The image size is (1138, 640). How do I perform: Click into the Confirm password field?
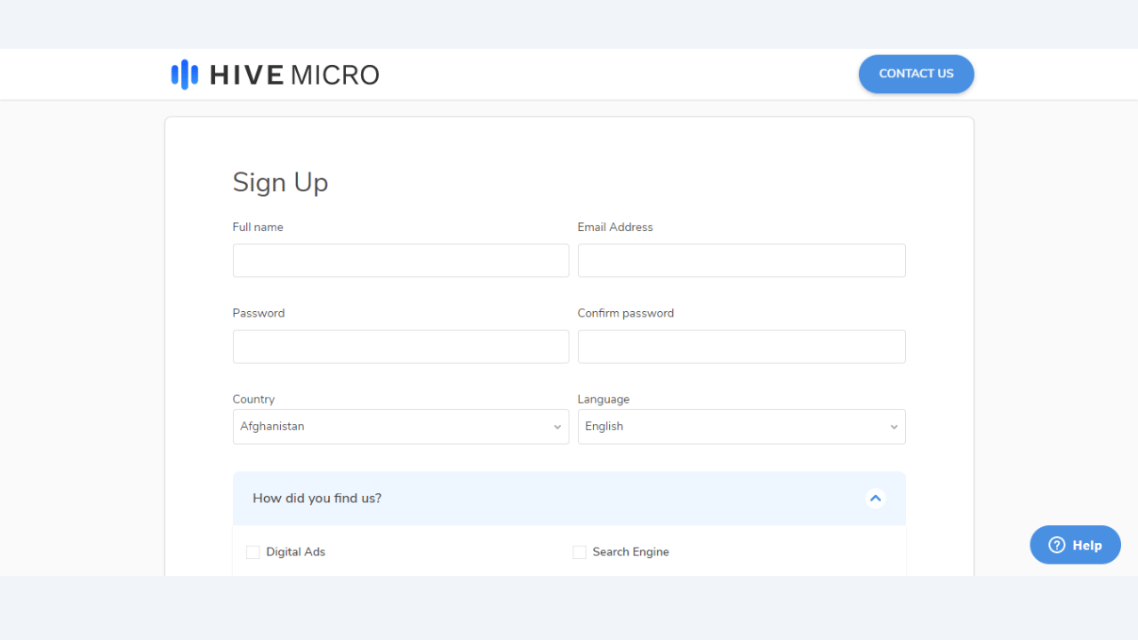(741, 347)
